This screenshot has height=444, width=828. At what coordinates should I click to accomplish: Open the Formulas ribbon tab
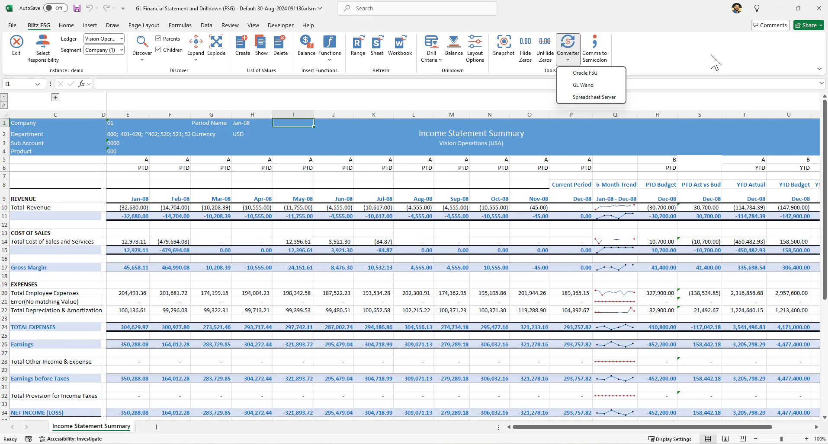click(x=180, y=25)
